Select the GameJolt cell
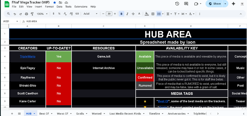 coord(104,56)
